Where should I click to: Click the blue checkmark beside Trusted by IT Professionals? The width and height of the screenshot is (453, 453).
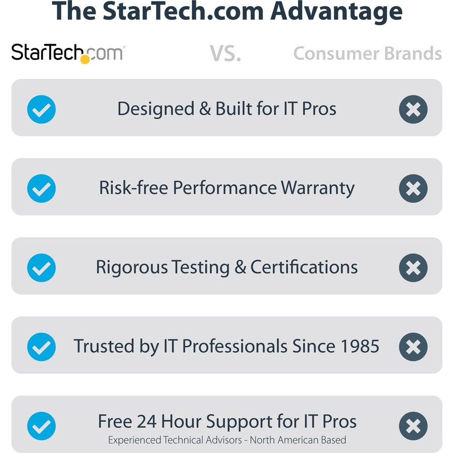pos(41,346)
